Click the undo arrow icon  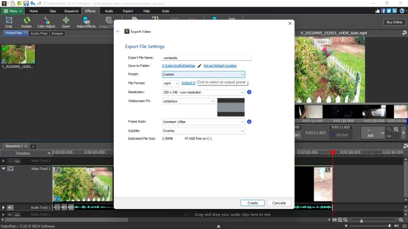pos(32,4)
